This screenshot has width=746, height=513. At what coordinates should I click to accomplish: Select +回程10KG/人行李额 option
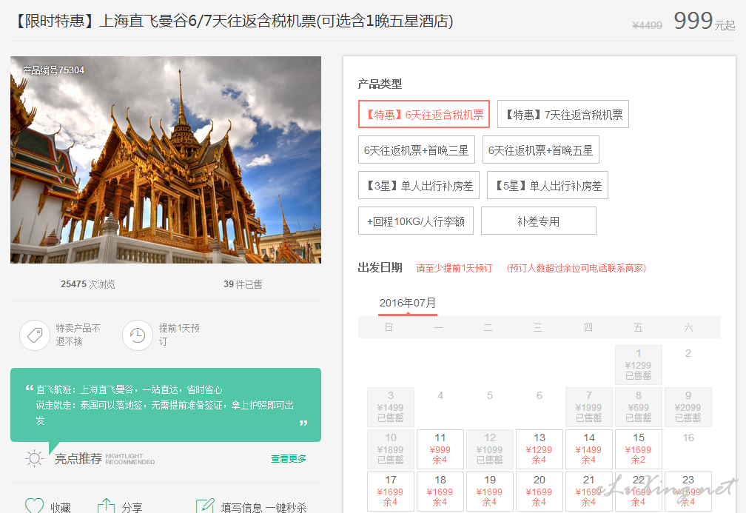pyautogui.click(x=416, y=221)
